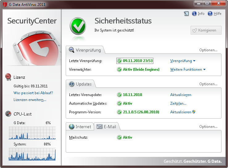Click the Virenwächter label
228x168 pixels.
[80, 69]
